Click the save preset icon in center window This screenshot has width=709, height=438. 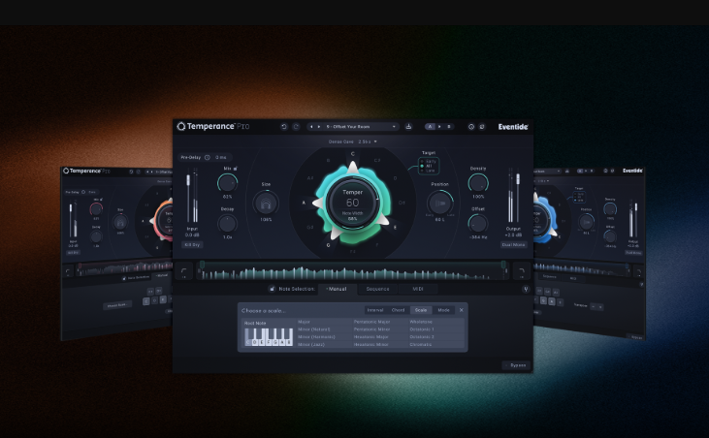408,127
